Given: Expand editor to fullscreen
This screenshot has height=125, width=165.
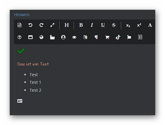Looking at the screenshot, I should coord(52,25).
